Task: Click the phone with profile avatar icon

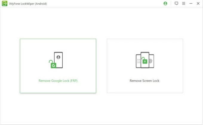Action: 58,60
